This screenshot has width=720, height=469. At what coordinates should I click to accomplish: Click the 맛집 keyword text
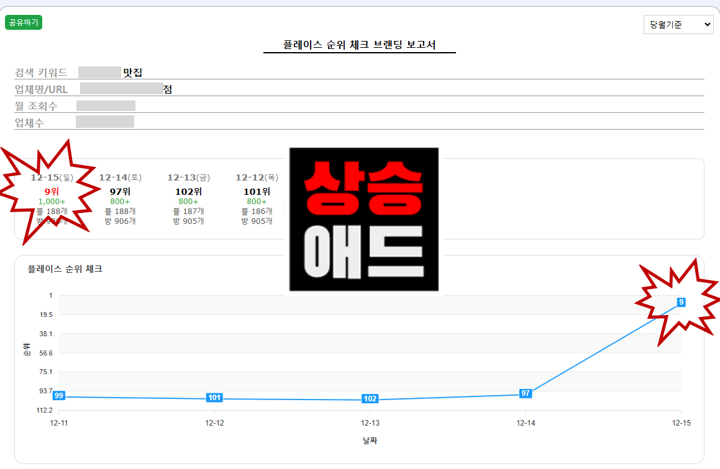(x=133, y=73)
